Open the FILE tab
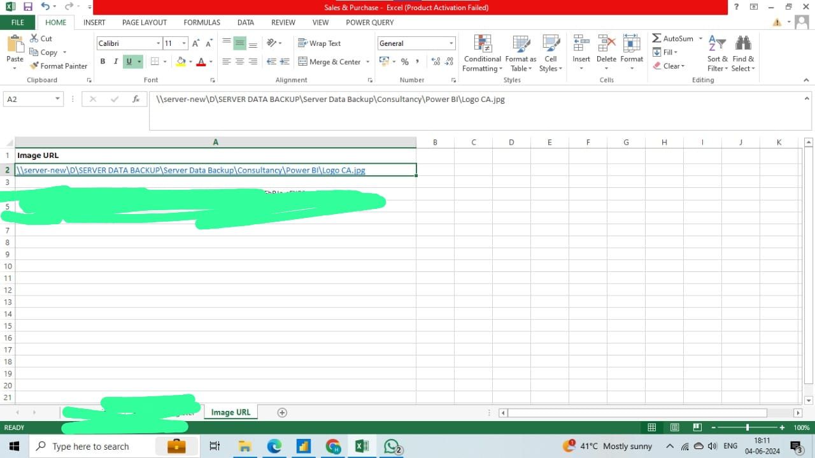Image resolution: width=815 pixels, height=458 pixels. (x=18, y=22)
